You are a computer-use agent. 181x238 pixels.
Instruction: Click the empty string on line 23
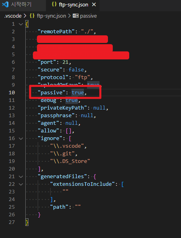point(65,191)
